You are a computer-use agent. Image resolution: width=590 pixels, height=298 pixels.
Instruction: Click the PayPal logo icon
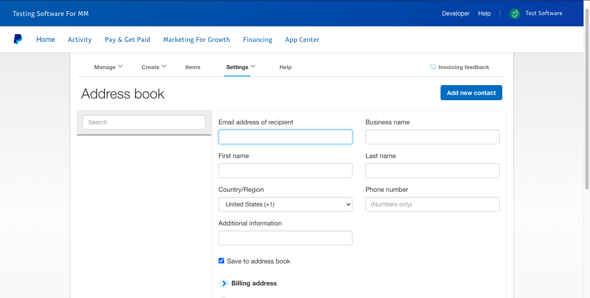click(18, 39)
